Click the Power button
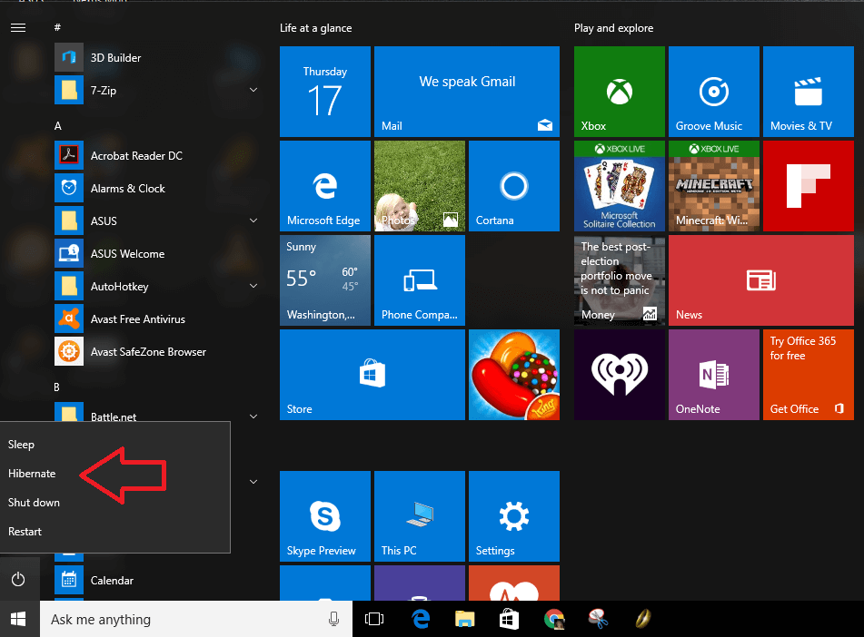The image size is (864, 637). tap(18, 579)
